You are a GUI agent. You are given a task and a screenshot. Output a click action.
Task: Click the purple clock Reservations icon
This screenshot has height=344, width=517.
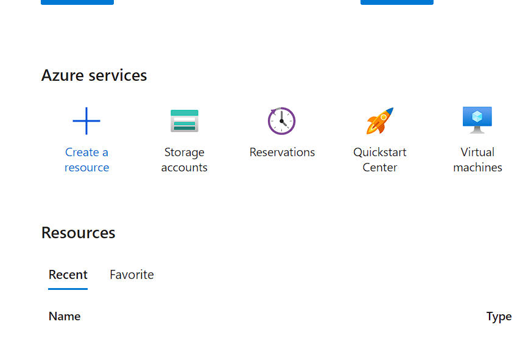coord(281,121)
